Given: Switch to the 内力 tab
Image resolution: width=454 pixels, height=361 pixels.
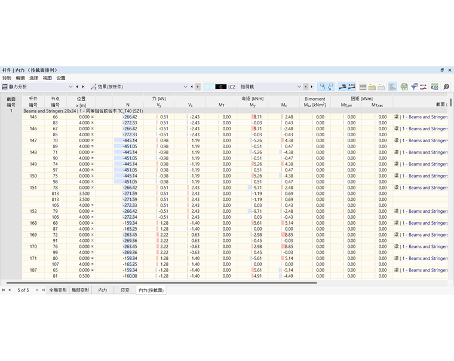Looking at the screenshot, I should (x=103, y=290).
